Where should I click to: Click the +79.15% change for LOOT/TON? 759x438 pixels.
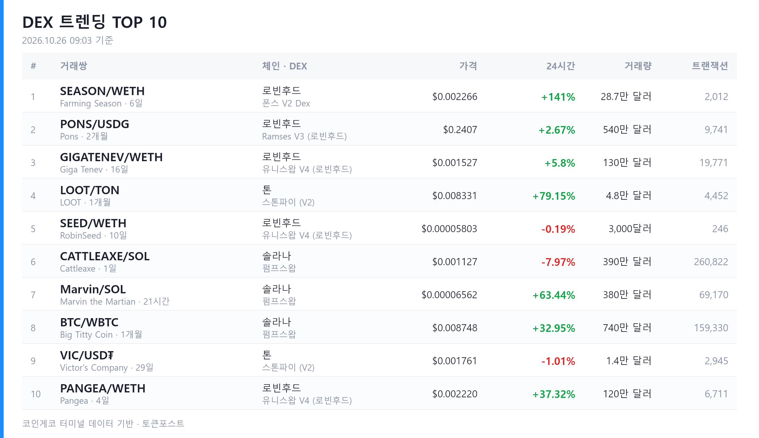click(x=554, y=196)
